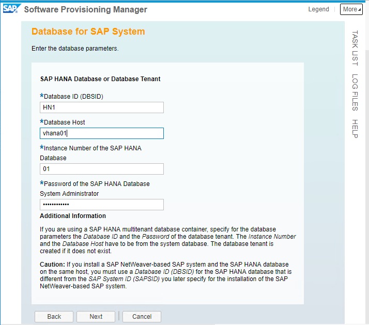This screenshot has width=369, height=325.
Task: Open the TASK LIST side tab
Action: pos(355,48)
